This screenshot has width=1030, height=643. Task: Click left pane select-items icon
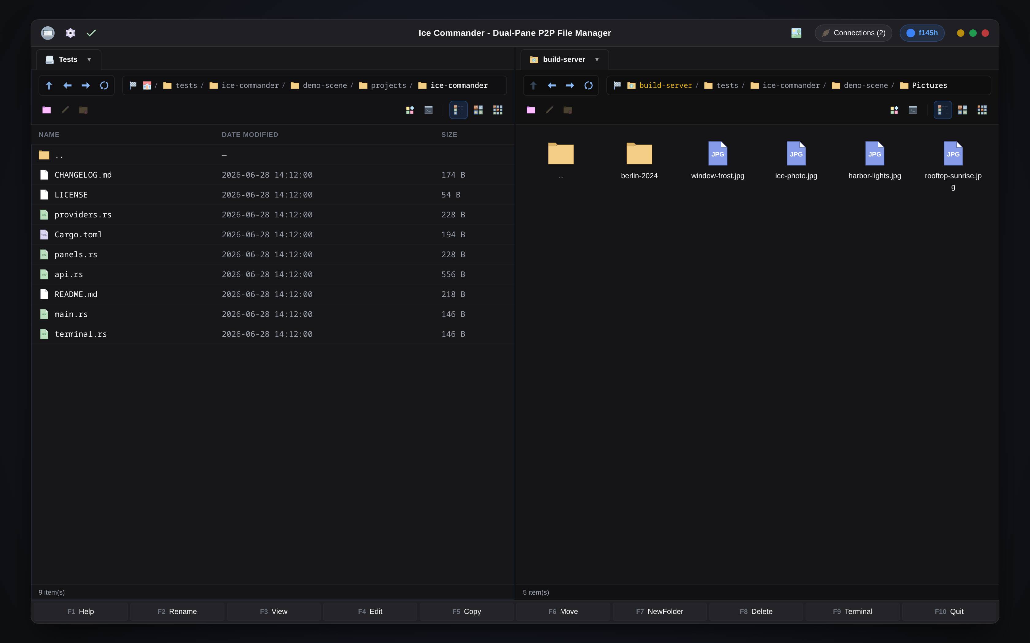[x=410, y=110]
